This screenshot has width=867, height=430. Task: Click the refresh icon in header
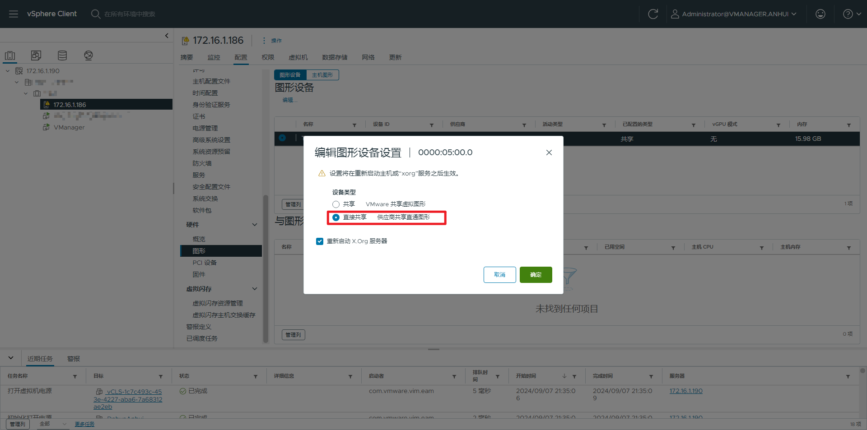pyautogui.click(x=653, y=14)
